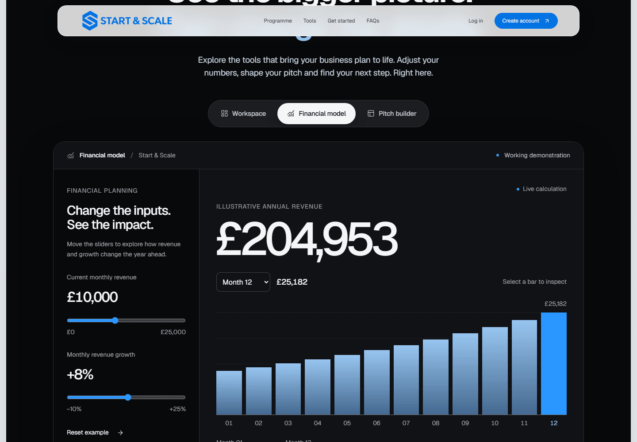Switch to the Pitch builder tab
The width and height of the screenshot is (637, 442).
point(392,114)
